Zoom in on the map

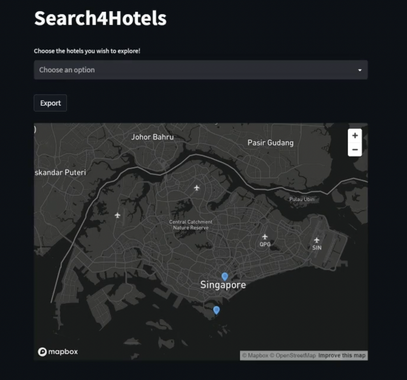(355, 136)
